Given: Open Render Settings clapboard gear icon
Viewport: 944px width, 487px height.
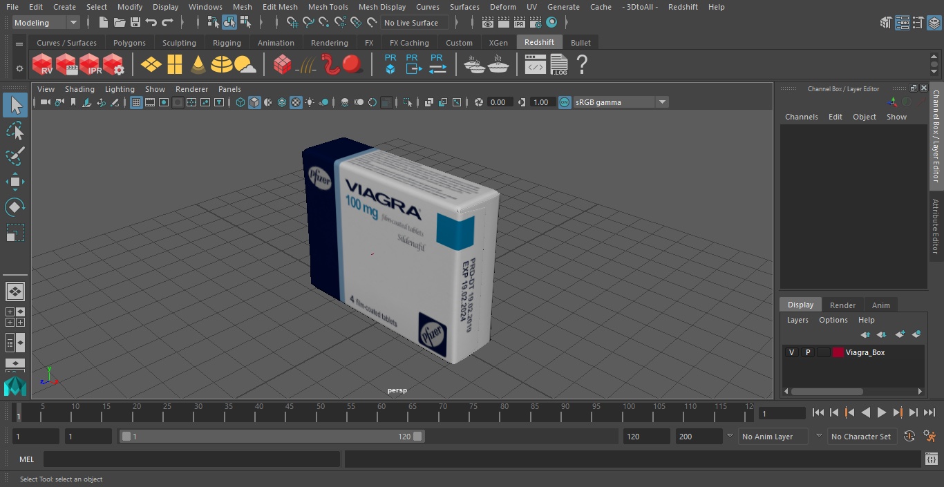Looking at the screenshot, I should point(535,23).
